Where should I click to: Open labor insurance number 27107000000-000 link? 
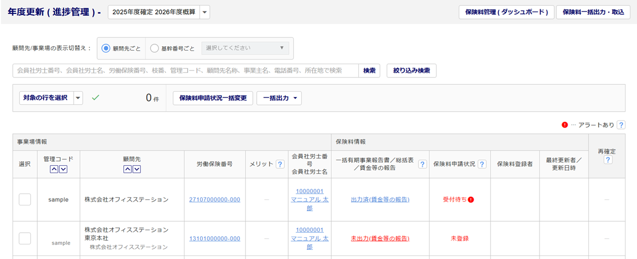pyautogui.click(x=214, y=199)
